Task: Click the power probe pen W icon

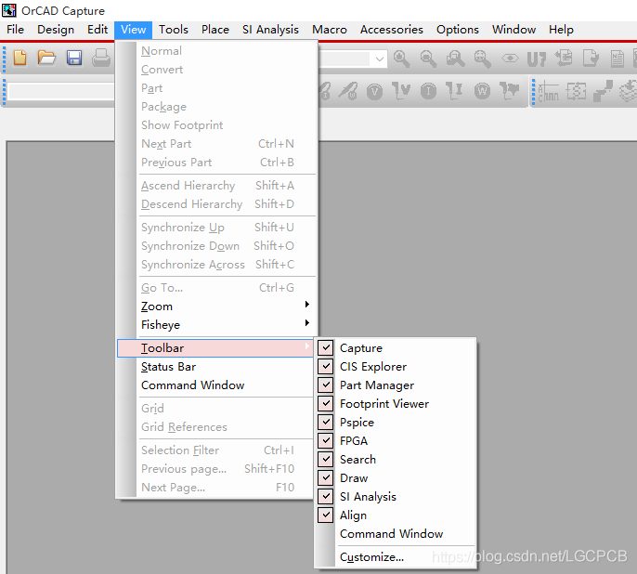Action: (x=348, y=91)
